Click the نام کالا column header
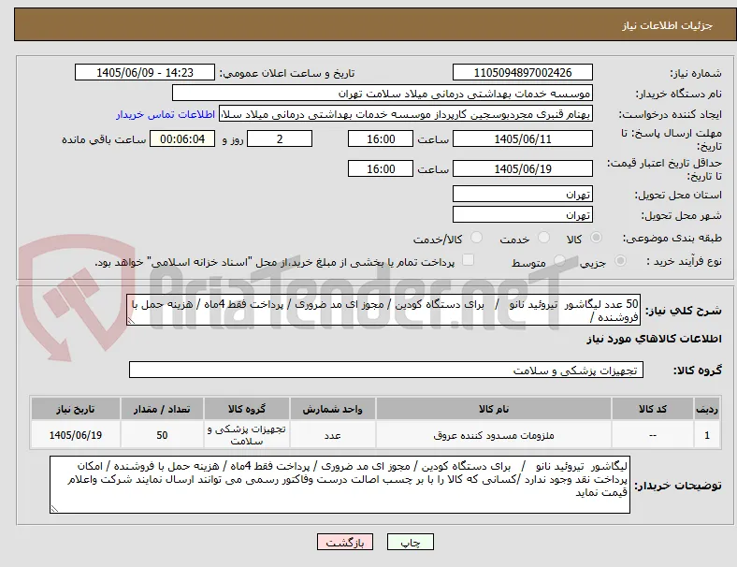This screenshot has height=567, width=737. (x=494, y=409)
